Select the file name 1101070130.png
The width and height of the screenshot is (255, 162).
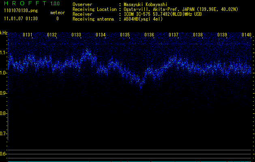pyautogui.click(x=21, y=11)
